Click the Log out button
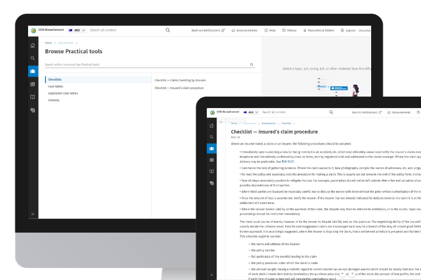Viewport: 421px width, 280px height. [348, 30]
